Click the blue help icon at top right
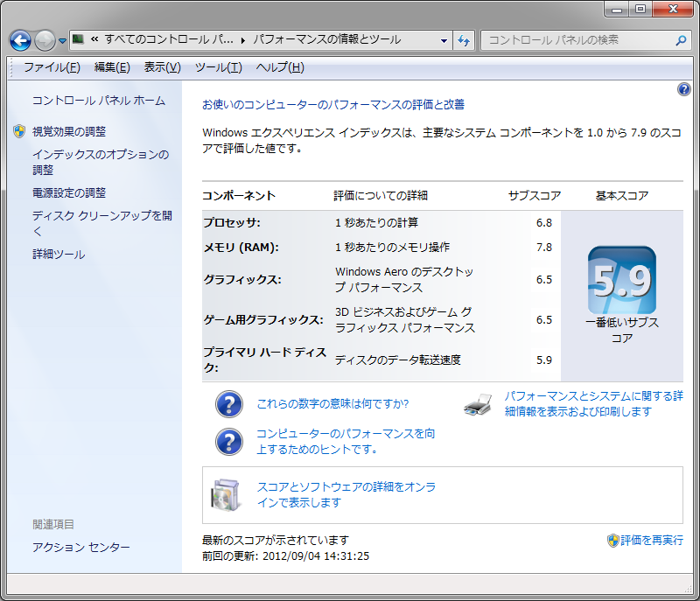The width and height of the screenshot is (700, 601). coord(683,90)
